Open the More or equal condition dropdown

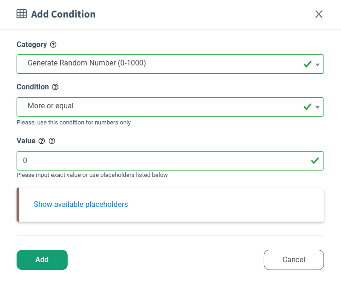coord(156,106)
